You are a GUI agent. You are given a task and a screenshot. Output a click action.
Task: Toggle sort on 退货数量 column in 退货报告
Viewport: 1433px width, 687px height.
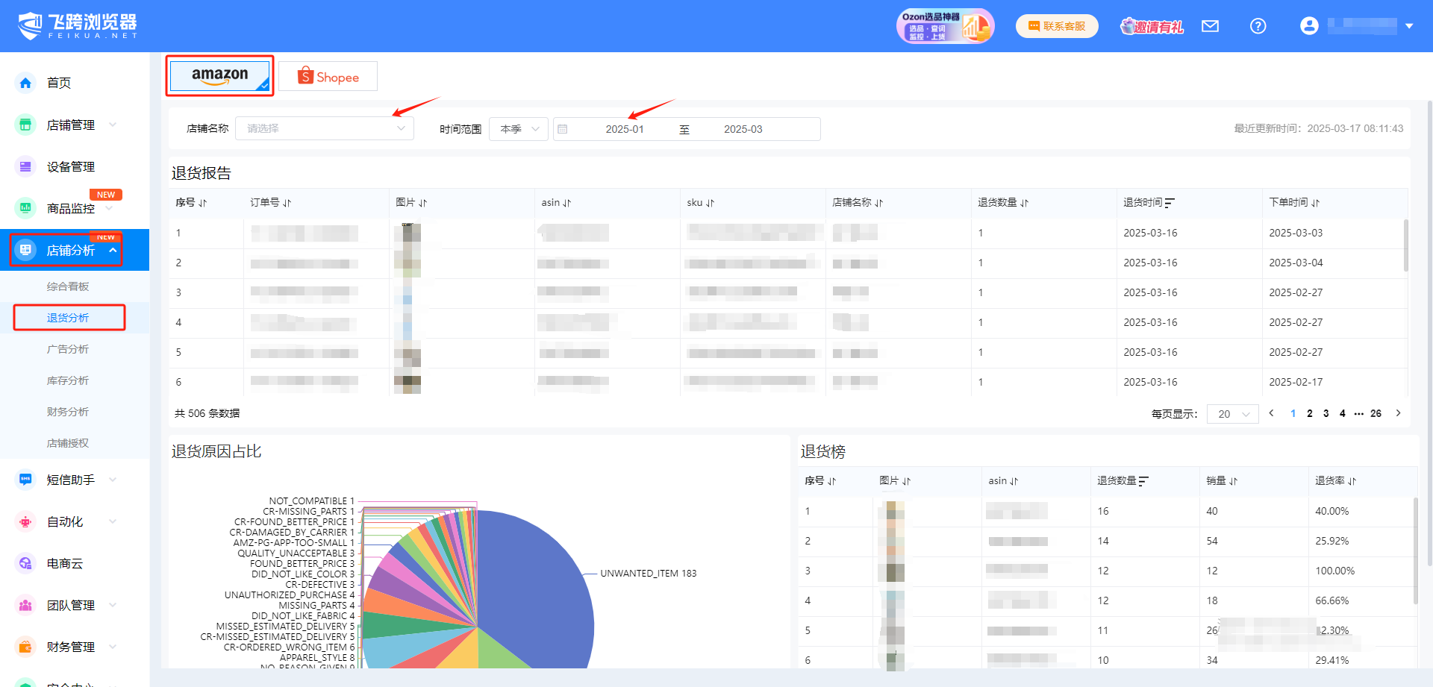pos(1024,203)
